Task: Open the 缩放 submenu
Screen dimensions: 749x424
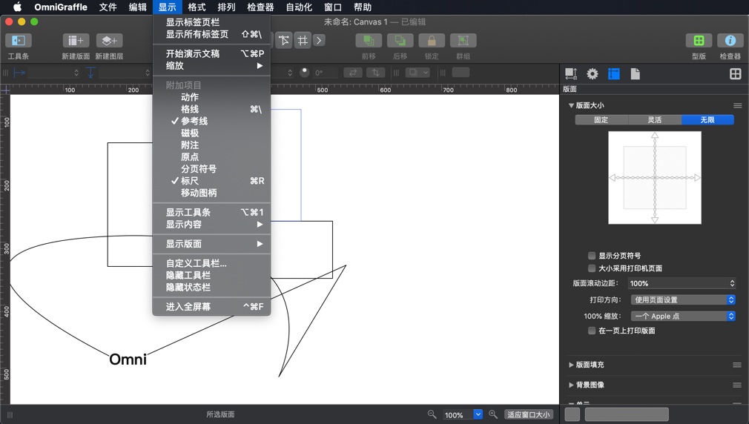Action: coord(211,66)
